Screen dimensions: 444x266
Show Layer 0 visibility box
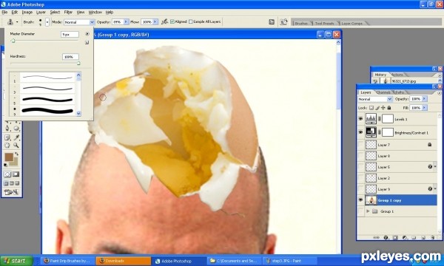click(360, 156)
